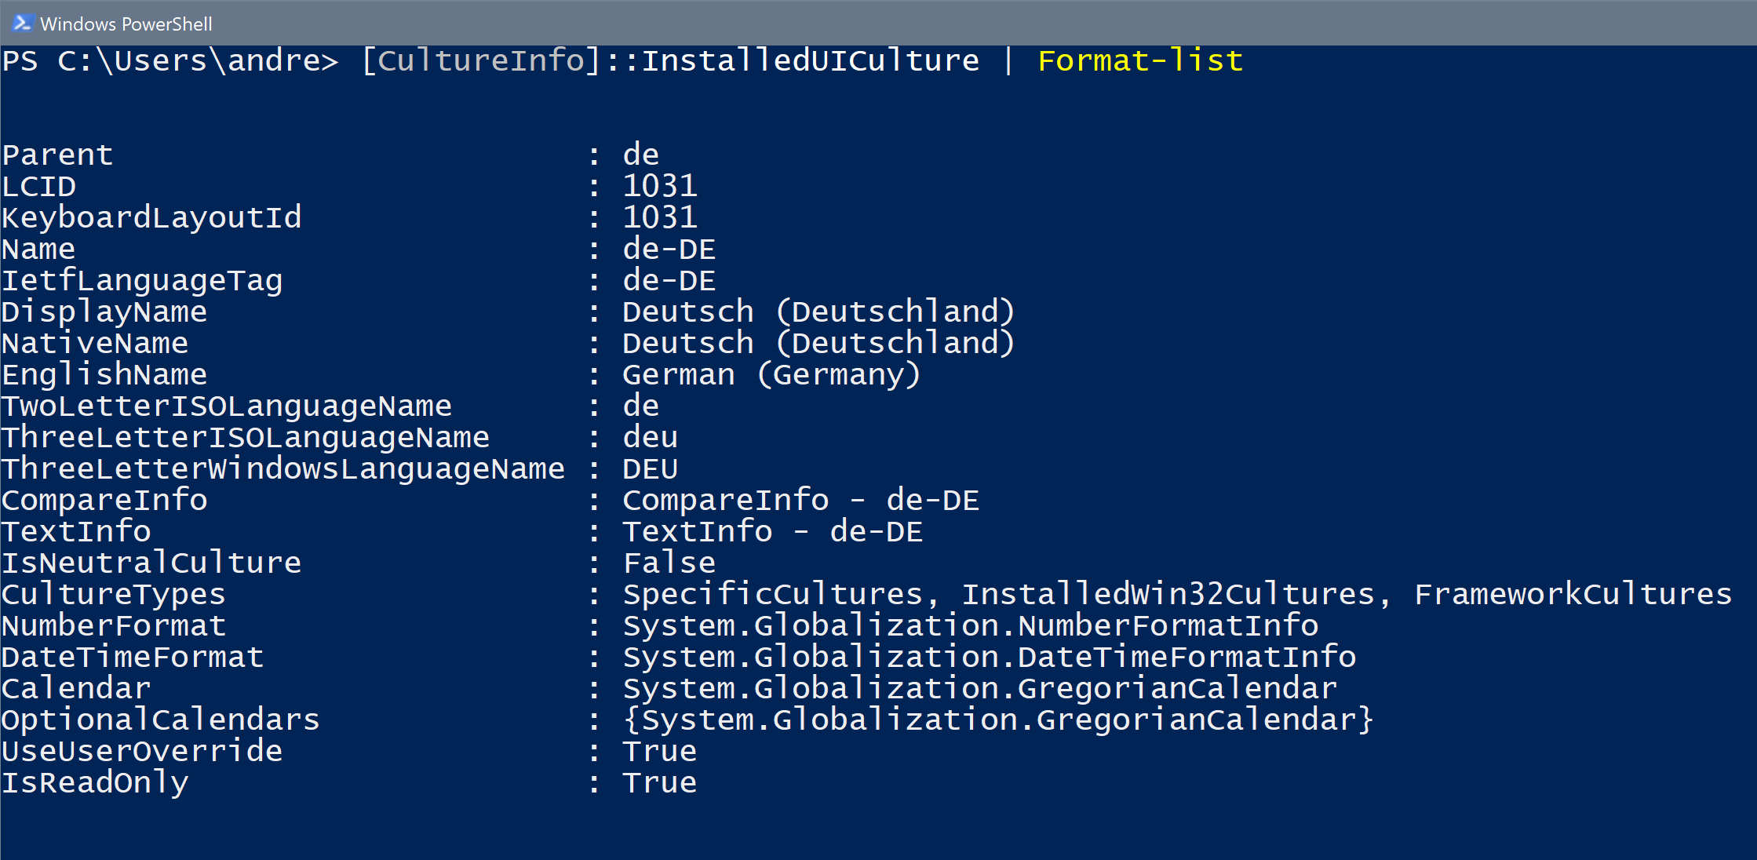Click the PowerShell icon in title bar
The height and width of the screenshot is (860, 1757).
click(22, 24)
